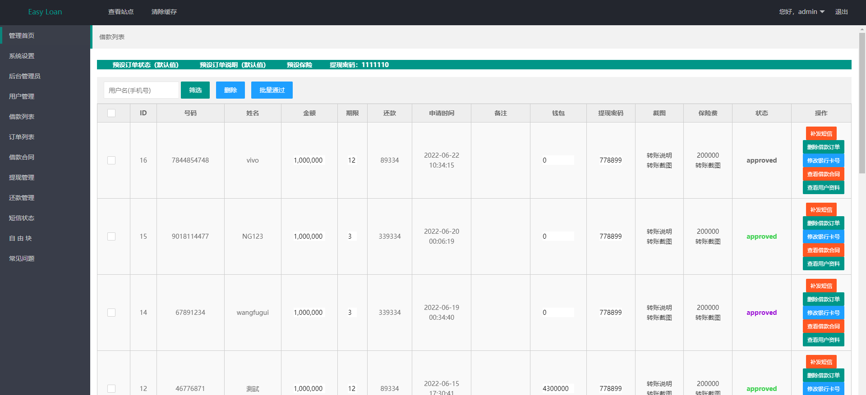Open 系统设置 from the side menu
866x395 pixels.
[22, 56]
